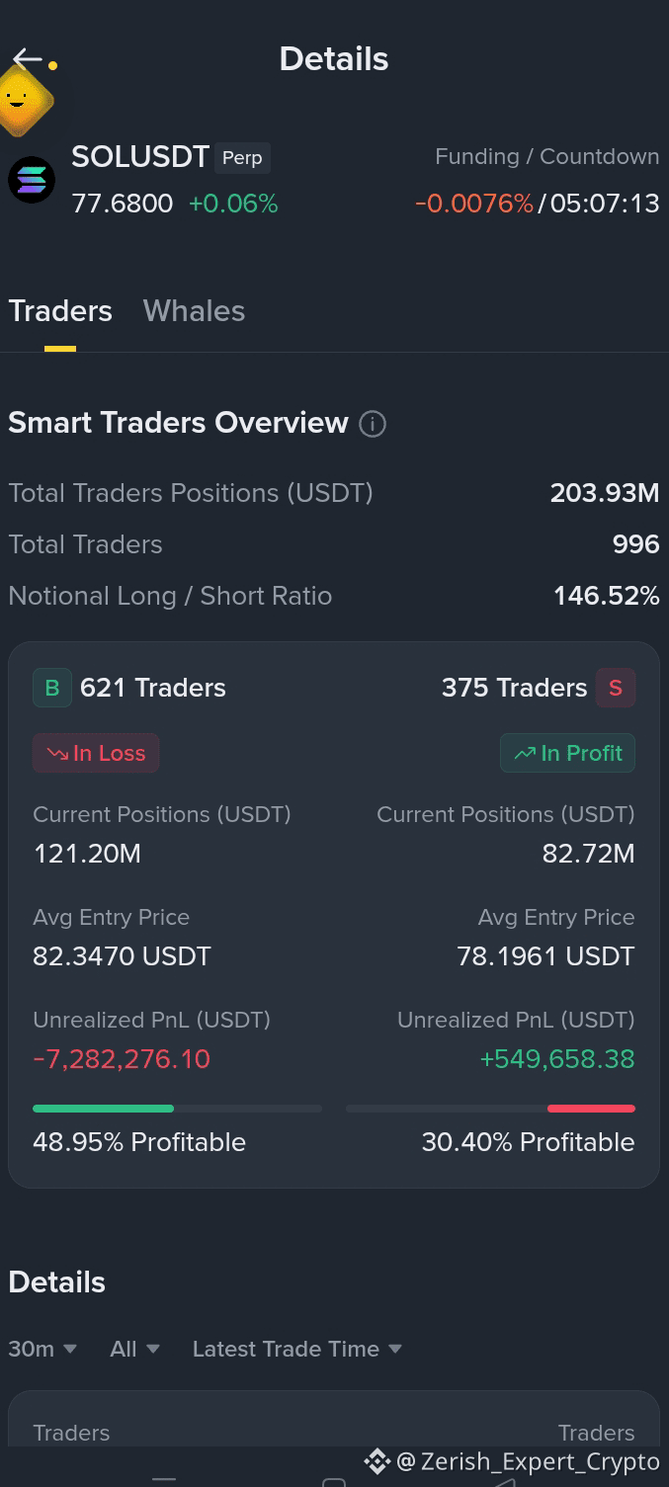Click the In Profit trend badge
This screenshot has height=1487, width=669.
coord(567,753)
